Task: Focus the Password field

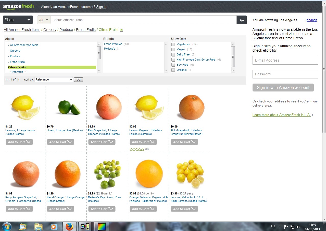Action: 285,74
